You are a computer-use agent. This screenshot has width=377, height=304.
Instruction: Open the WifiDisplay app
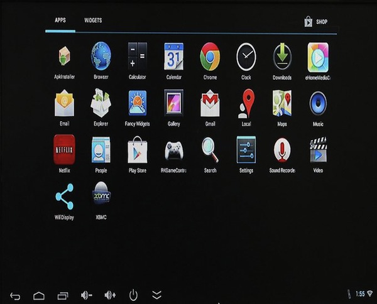point(64,197)
